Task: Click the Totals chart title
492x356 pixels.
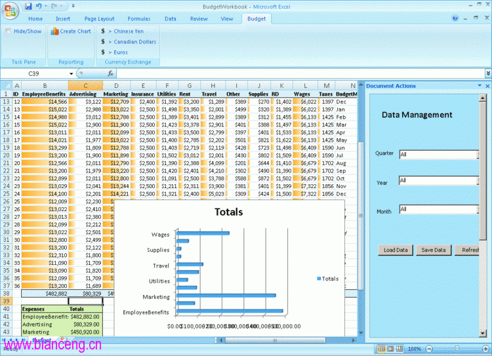Action: tap(229, 212)
